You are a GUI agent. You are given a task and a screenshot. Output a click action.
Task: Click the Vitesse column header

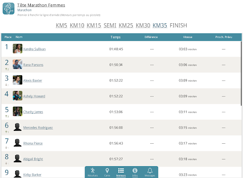(187, 37)
